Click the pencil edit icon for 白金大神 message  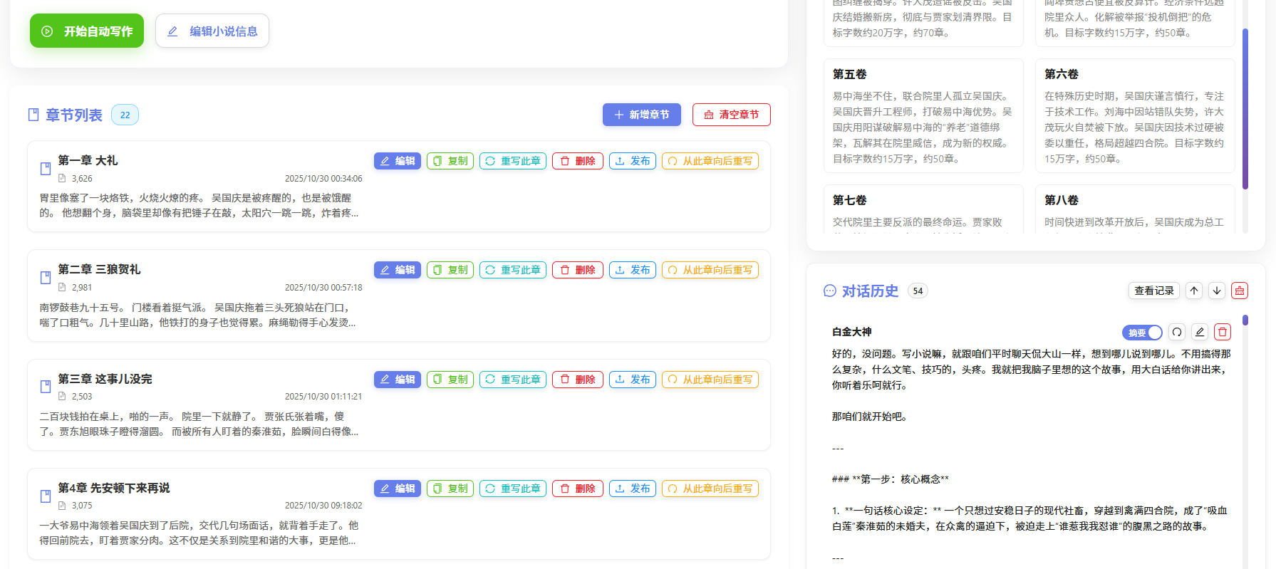[1200, 332]
